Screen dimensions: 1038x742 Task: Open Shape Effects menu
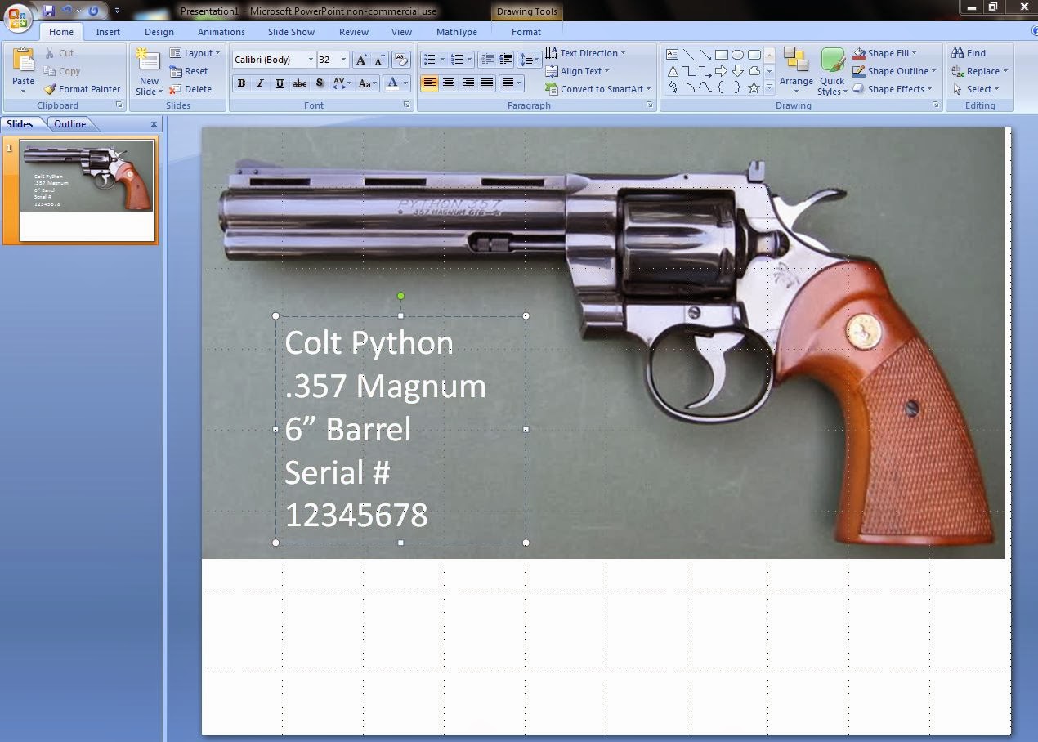tap(893, 89)
